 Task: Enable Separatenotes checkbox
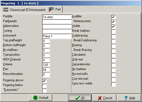[x=113, y=65]
